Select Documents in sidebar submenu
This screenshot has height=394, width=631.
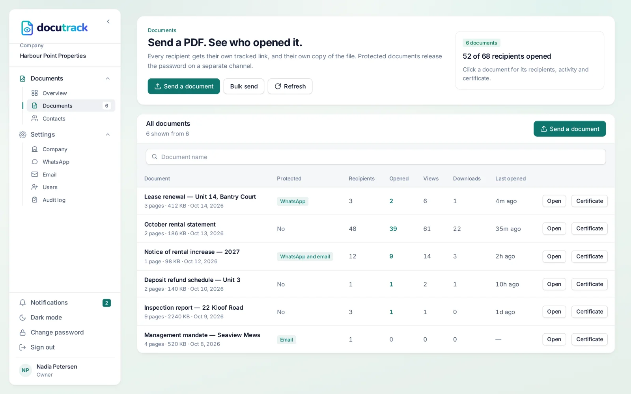pyautogui.click(x=71, y=106)
